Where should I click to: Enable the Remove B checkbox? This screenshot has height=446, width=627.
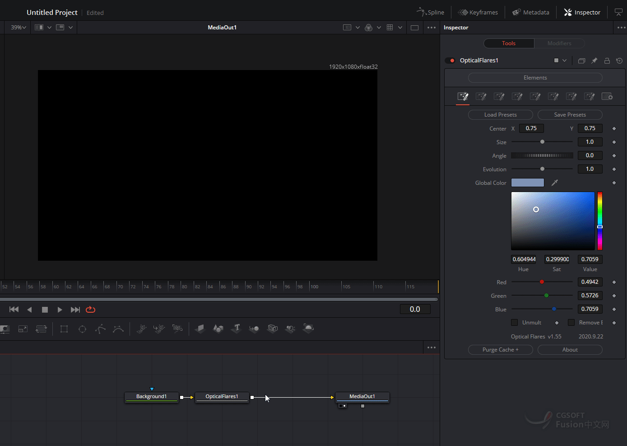(571, 322)
